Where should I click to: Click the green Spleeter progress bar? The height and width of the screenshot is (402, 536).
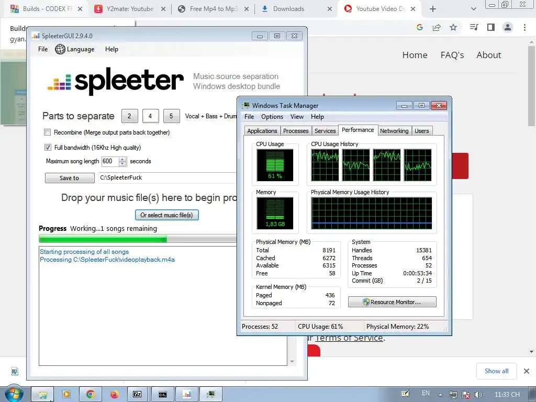(138, 239)
